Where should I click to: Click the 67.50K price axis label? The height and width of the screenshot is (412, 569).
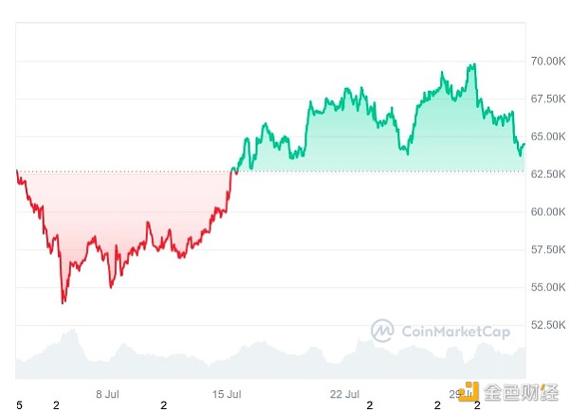pyautogui.click(x=549, y=99)
